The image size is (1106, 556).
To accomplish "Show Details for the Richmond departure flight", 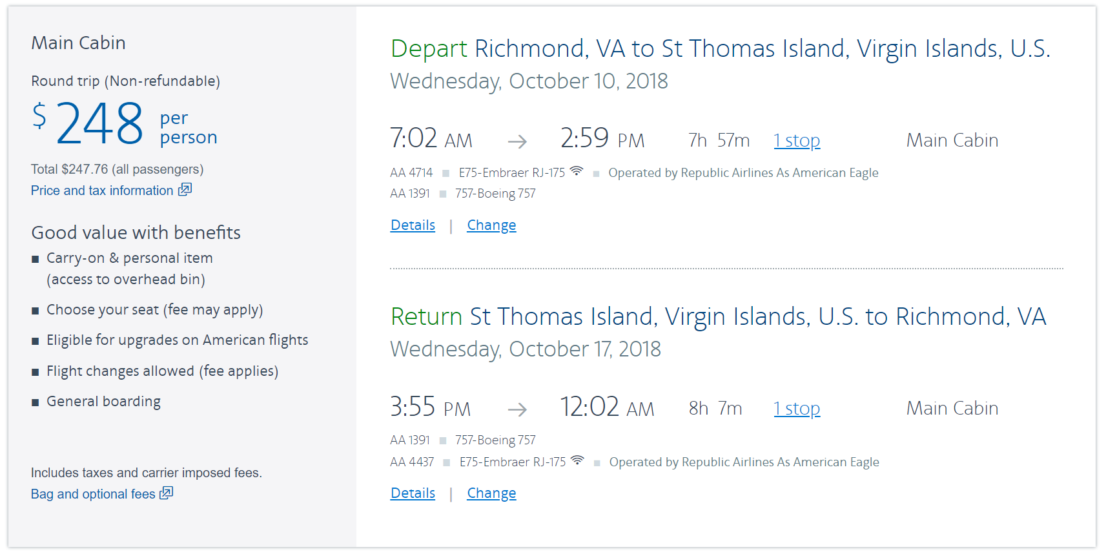I will point(413,225).
